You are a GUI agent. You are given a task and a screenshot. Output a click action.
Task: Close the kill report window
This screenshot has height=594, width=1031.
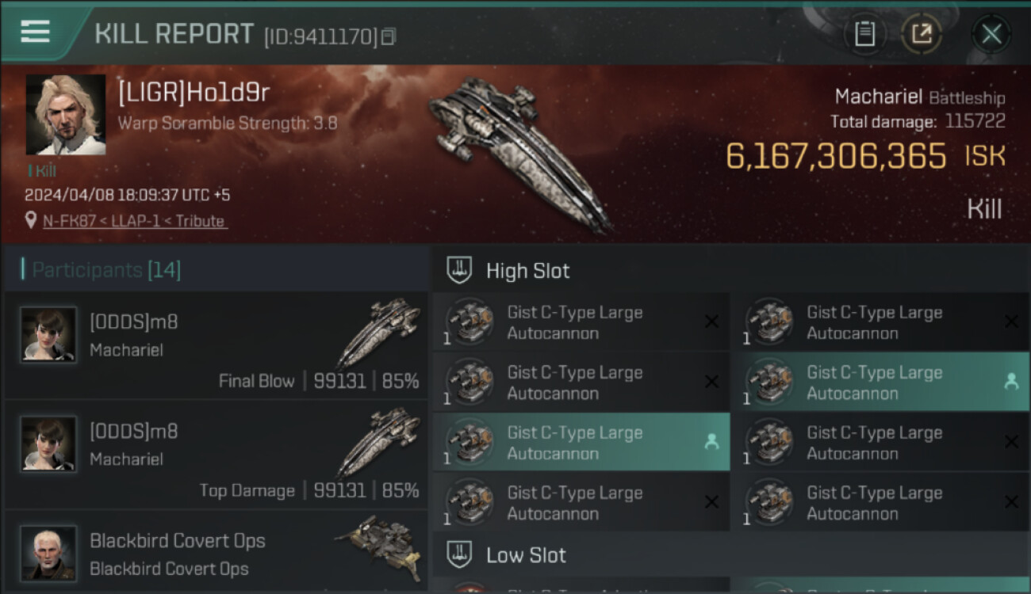pyautogui.click(x=991, y=33)
